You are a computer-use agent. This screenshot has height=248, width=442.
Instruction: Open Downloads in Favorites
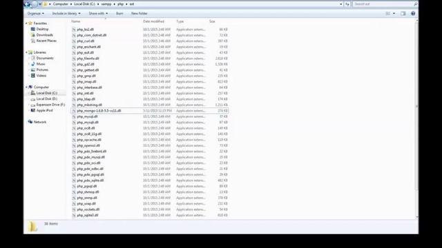click(x=44, y=35)
